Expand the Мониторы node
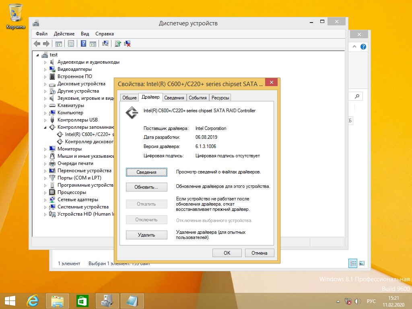This screenshot has width=412, height=309. (x=45, y=149)
